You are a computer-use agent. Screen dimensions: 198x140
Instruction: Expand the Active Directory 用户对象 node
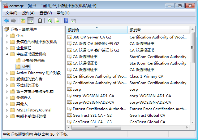[7, 73]
